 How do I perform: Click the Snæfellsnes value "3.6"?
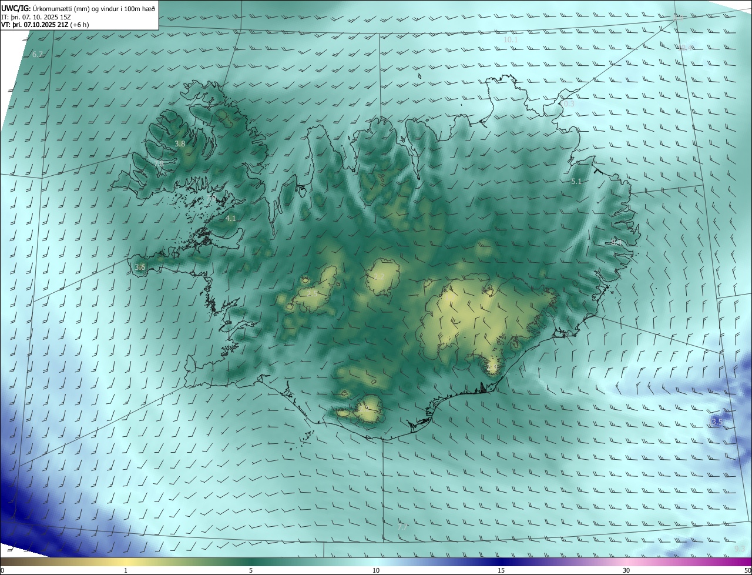pos(140,267)
